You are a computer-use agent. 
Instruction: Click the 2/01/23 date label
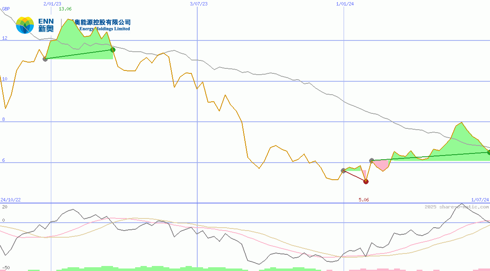[52, 3]
